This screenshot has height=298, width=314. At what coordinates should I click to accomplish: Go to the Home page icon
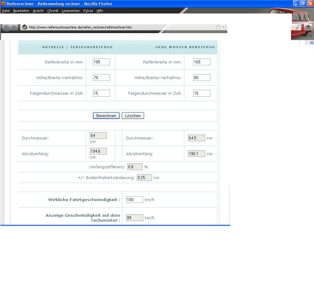point(308,27)
